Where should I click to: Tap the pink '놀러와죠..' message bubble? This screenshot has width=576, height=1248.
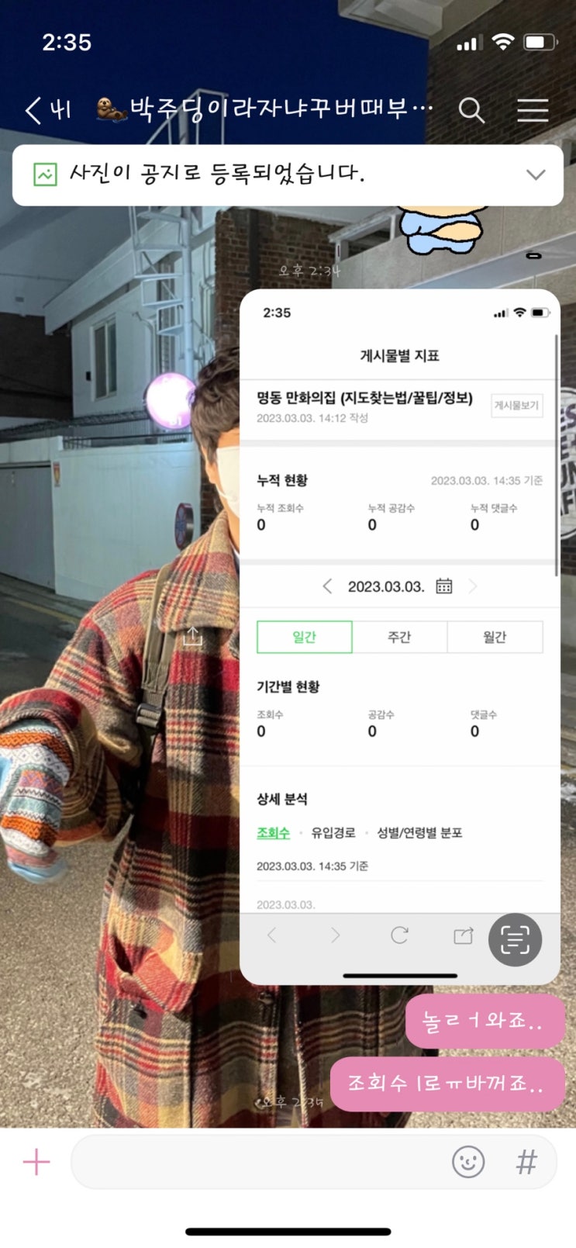coord(485,1022)
